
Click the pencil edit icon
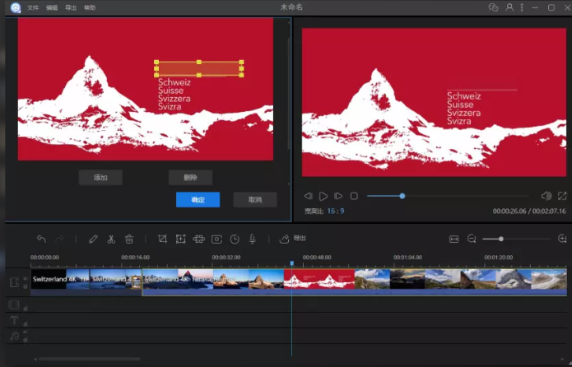coord(93,239)
